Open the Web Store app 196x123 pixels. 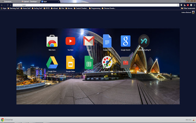click(x=52, y=42)
